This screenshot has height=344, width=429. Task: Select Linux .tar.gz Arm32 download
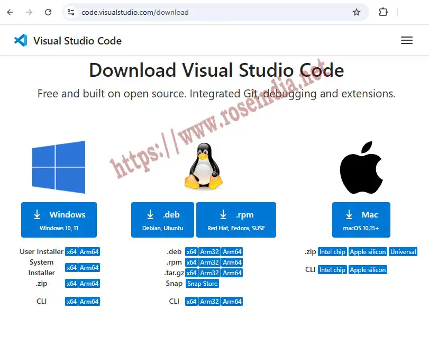(209, 273)
